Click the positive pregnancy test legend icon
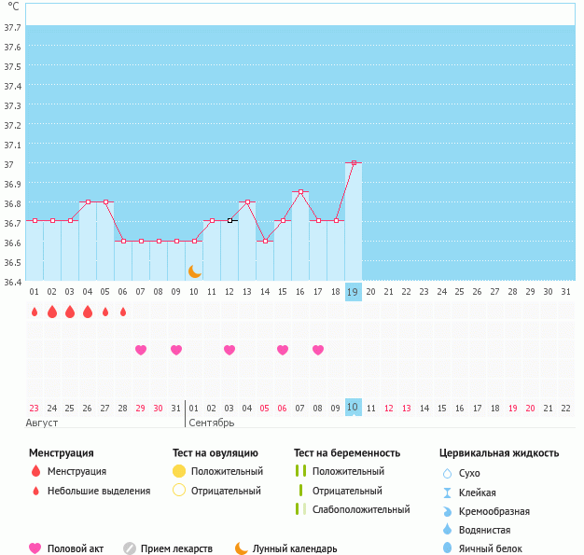 [x=300, y=471]
